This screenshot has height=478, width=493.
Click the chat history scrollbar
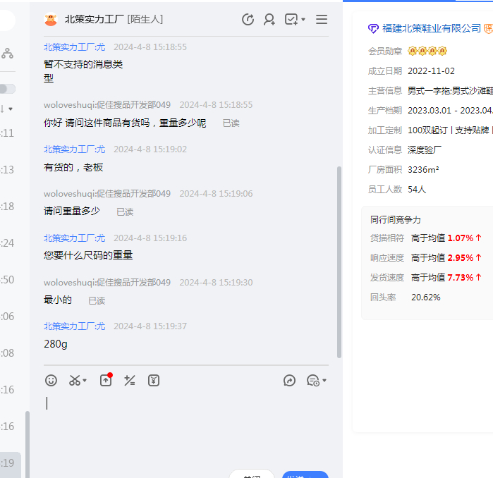pyautogui.click(x=339, y=261)
